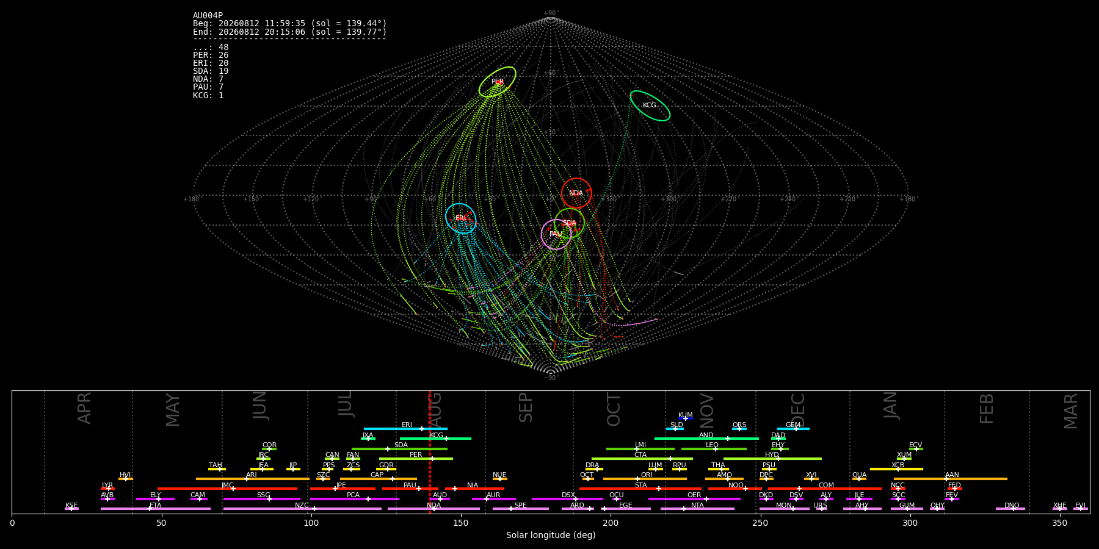Select the AND green activity bar
This screenshot has height=549, width=1099.
(x=706, y=439)
